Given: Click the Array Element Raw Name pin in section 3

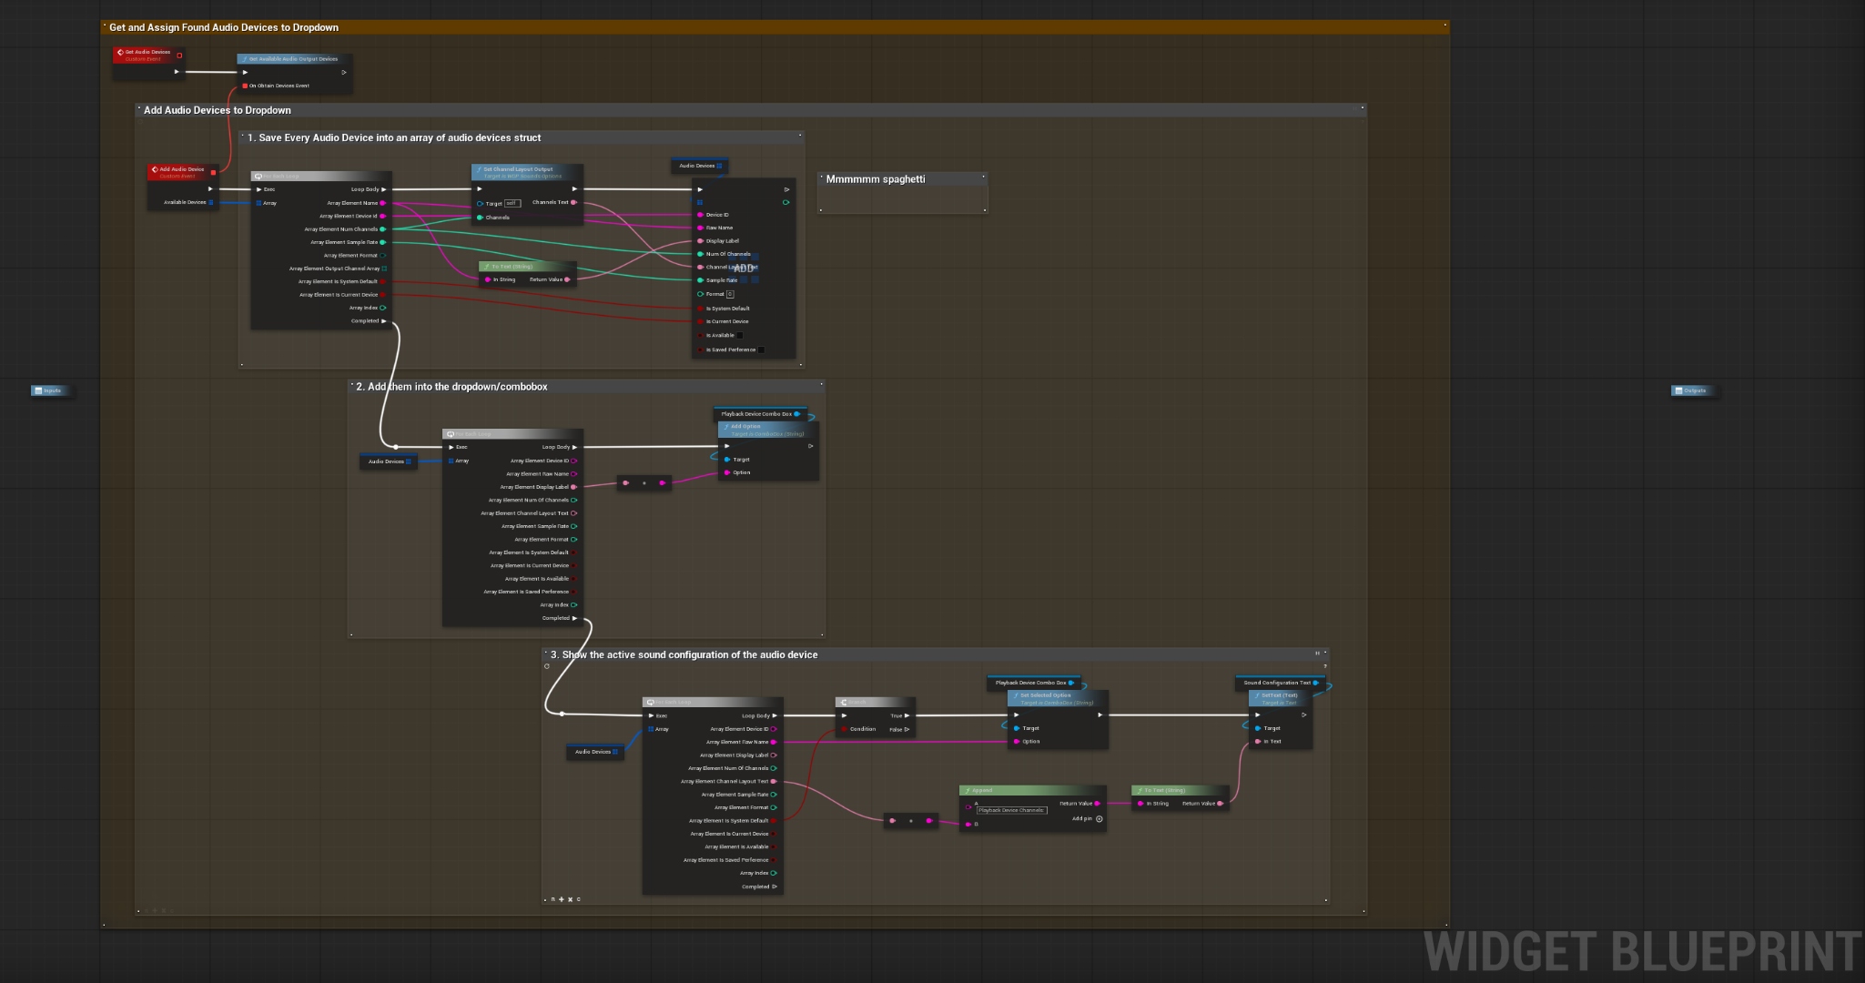Looking at the screenshot, I should 774,742.
